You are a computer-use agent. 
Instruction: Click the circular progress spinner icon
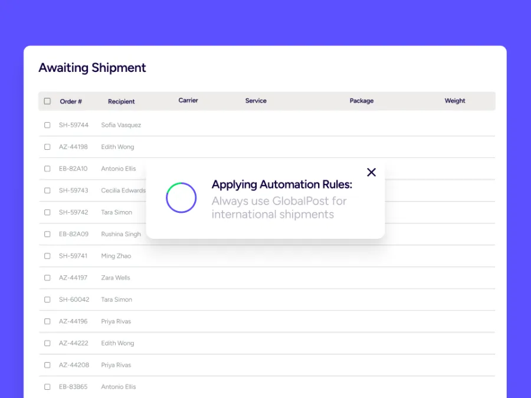click(x=181, y=198)
